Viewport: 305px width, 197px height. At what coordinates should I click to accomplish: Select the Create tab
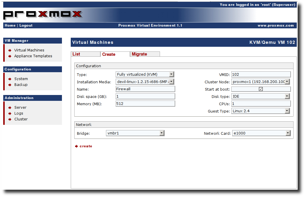point(115,54)
